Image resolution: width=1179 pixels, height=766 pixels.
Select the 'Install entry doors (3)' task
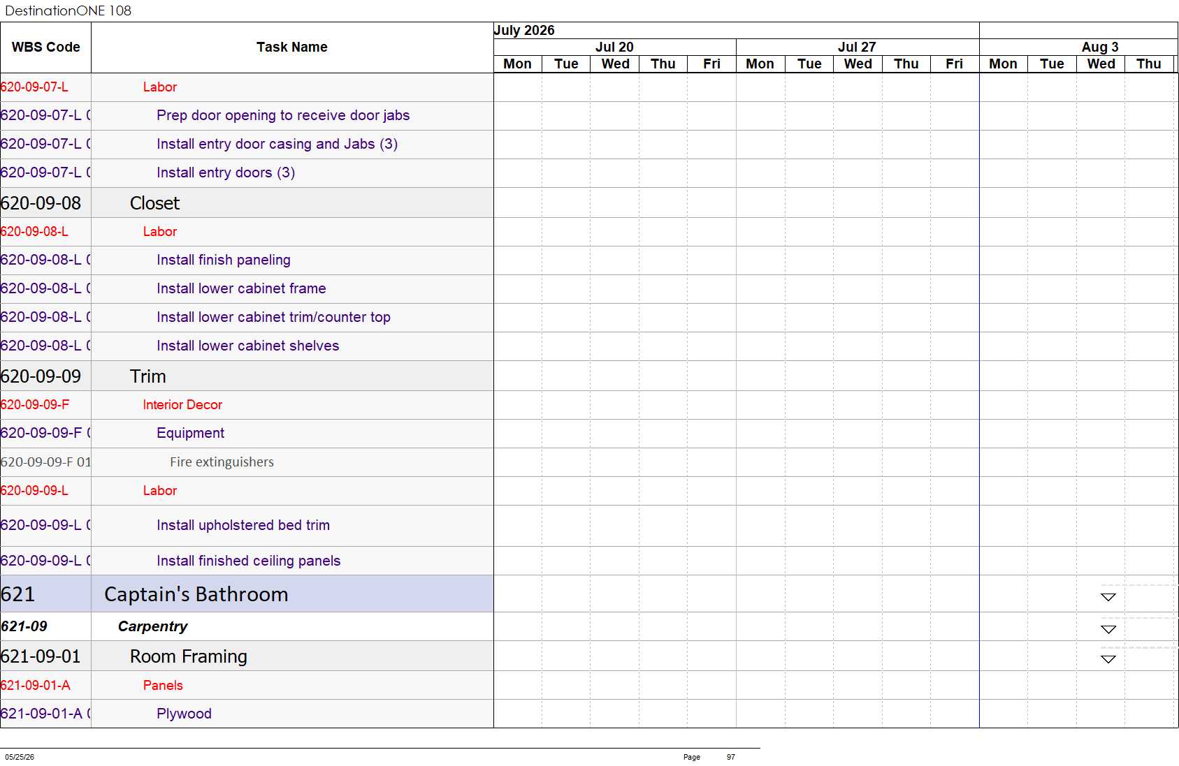(226, 172)
